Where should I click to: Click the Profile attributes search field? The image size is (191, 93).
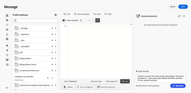pos(35,21)
